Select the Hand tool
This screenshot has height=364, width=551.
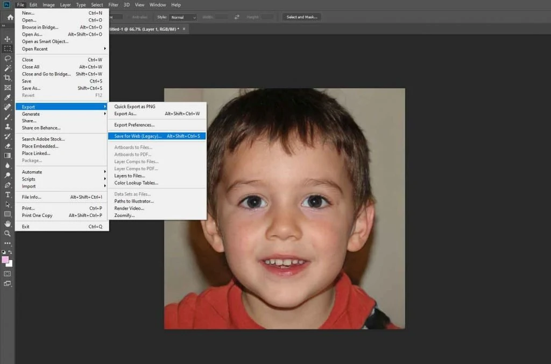(x=8, y=223)
